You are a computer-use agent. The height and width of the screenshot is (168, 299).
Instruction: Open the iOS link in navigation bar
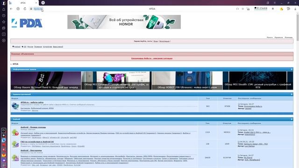25,47
